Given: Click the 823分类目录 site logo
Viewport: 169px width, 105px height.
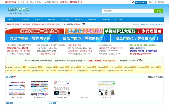Looking at the screenshot, I should click(18, 10).
